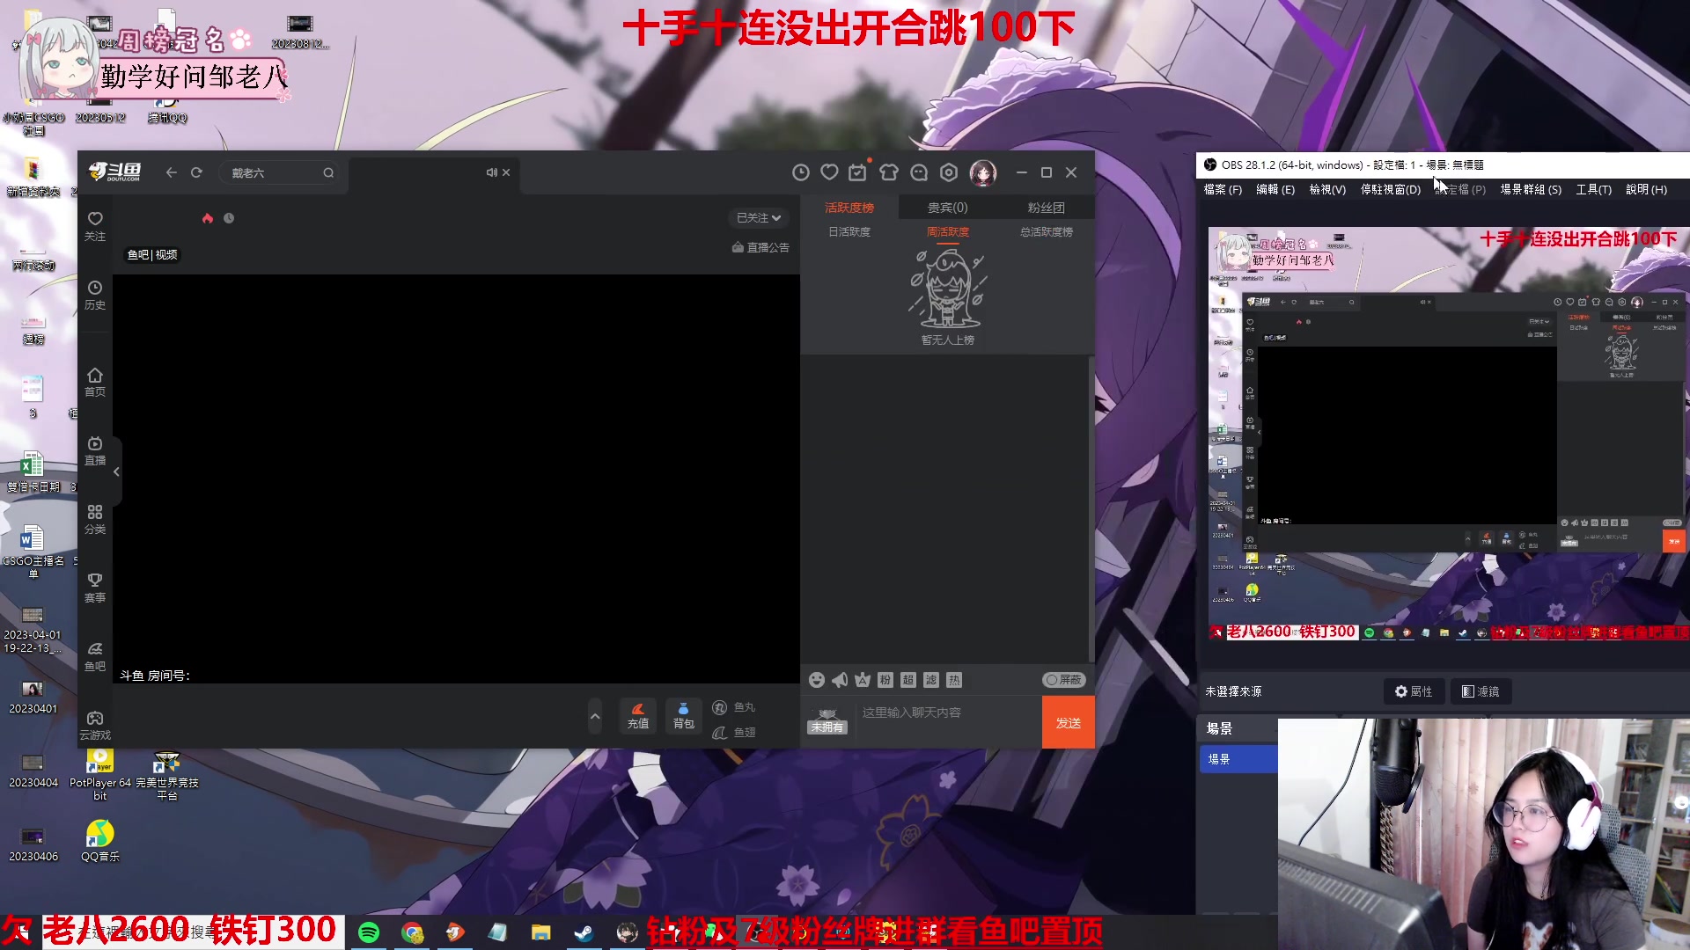
Task: Focus the chat input 这里输入聊天内容
Action: point(949,722)
